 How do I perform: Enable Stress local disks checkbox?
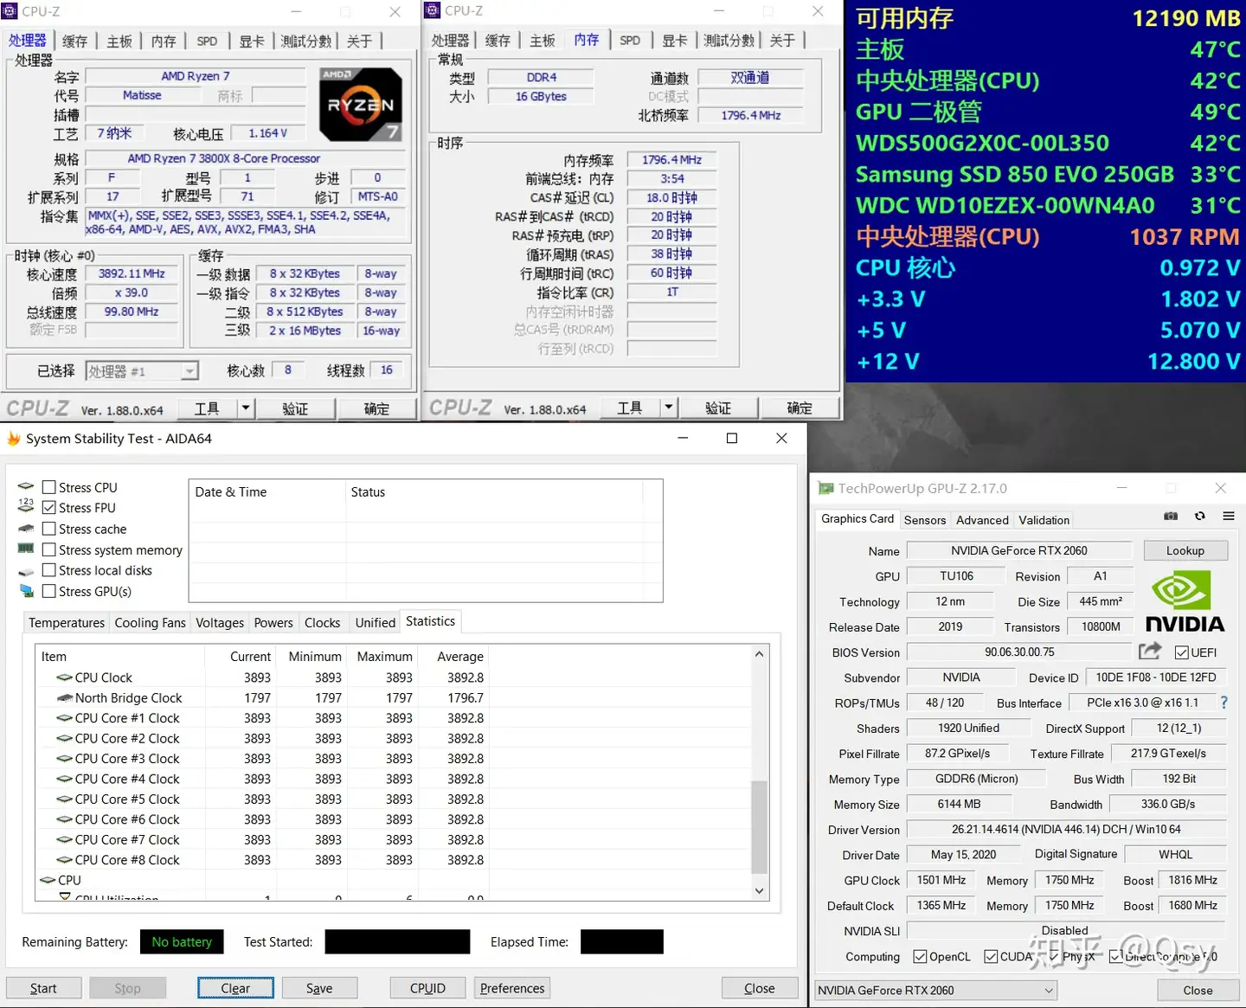click(x=49, y=570)
